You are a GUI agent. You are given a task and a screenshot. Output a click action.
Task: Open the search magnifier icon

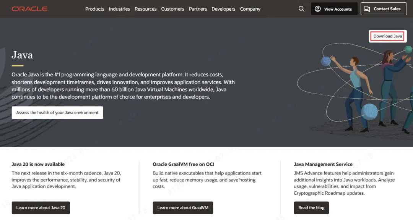tap(301, 9)
